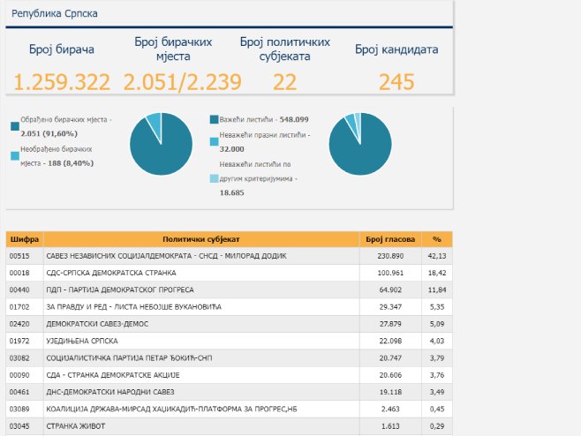Click the processed polling stations pie chart

tap(162, 144)
